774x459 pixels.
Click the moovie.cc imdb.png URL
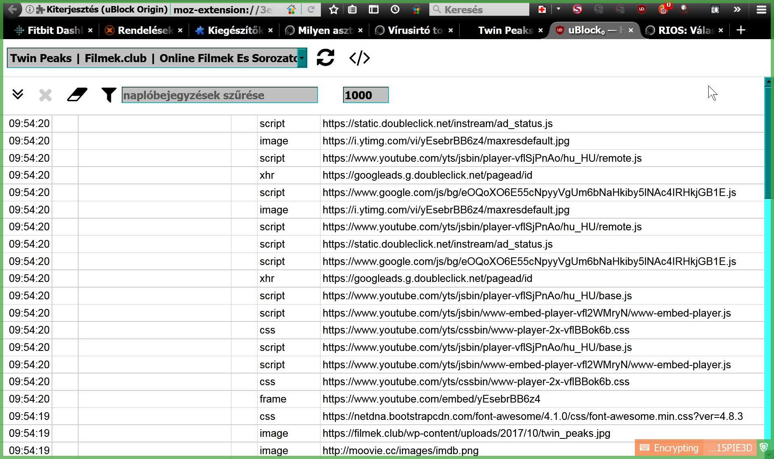(x=400, y=450)
